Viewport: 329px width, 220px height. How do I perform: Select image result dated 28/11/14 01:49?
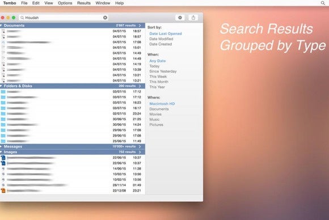73,185
